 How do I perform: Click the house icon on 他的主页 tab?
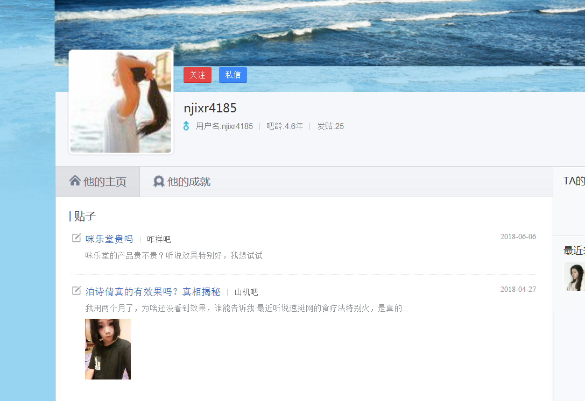[75, 181]
